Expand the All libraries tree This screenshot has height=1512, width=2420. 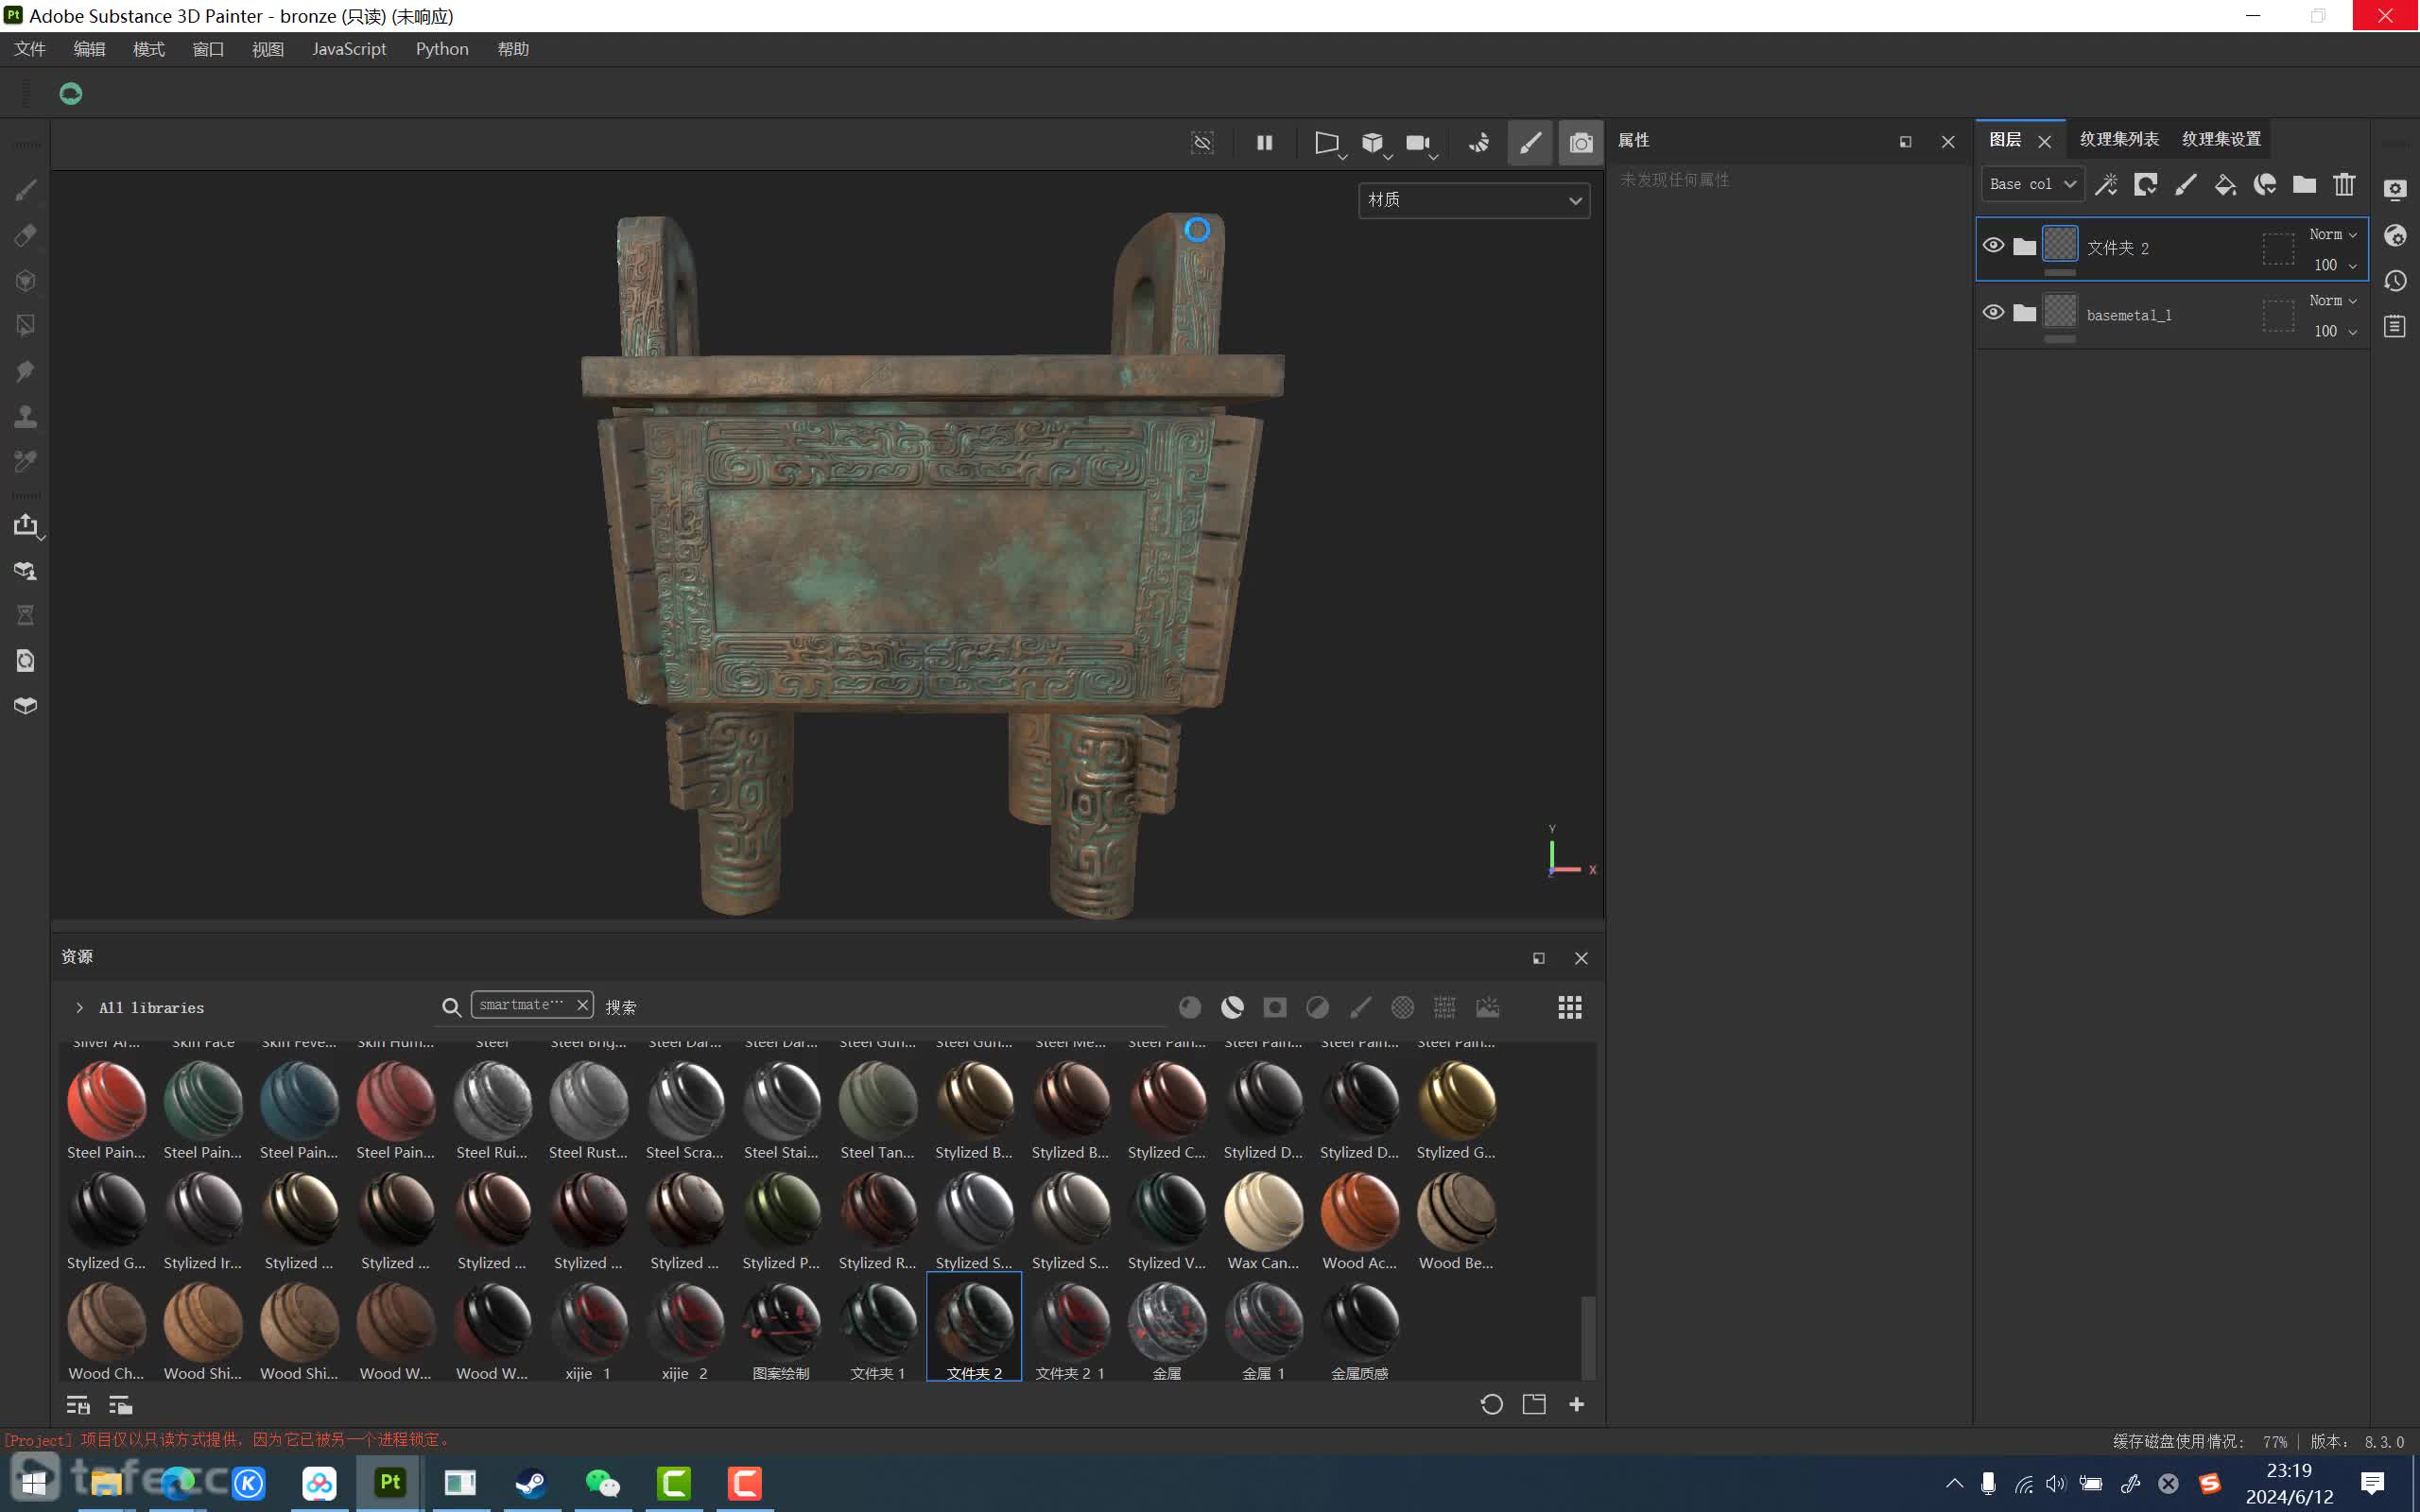pyautogui.click(x=79, y=1008)
